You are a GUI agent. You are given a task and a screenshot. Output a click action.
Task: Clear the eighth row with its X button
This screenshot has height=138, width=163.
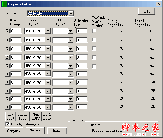pos(7,91)
